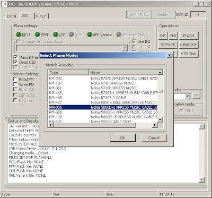
Task: Select RM-468 Nokia 5730S-2 CABLE row
Action: pos(103,98)
